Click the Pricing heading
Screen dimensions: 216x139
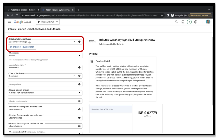coord(93,54)
